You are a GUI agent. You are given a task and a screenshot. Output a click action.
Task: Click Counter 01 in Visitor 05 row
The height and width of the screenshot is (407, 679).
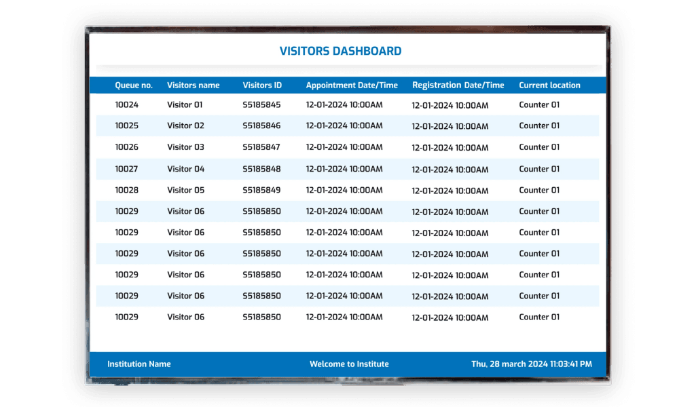pos(539,190)
